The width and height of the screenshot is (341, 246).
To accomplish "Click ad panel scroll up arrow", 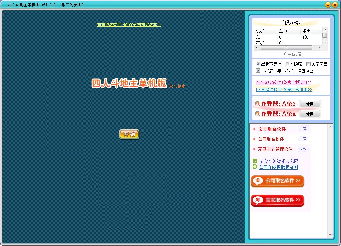I will (330, 127).
